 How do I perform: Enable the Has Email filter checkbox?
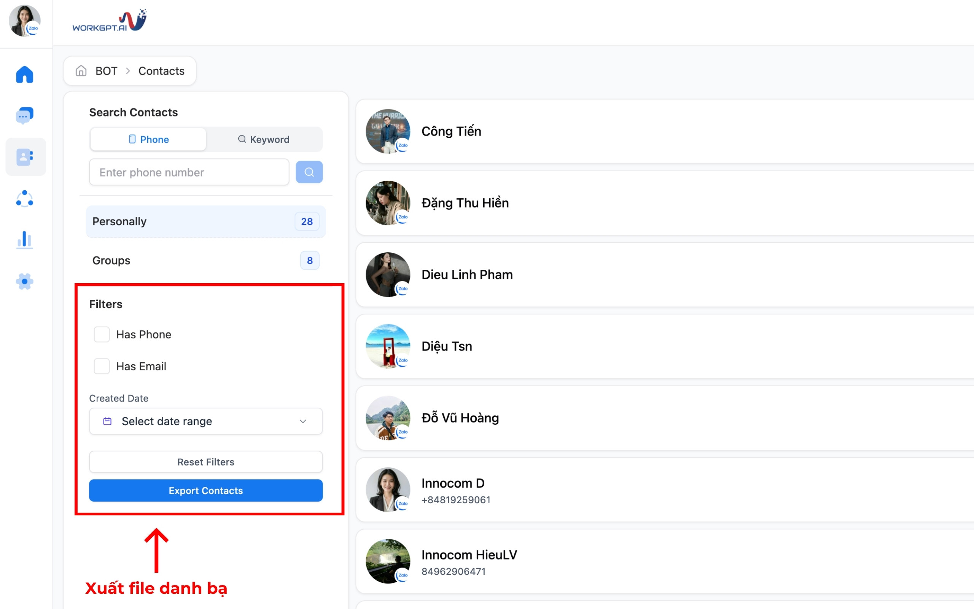pos(102,366)
